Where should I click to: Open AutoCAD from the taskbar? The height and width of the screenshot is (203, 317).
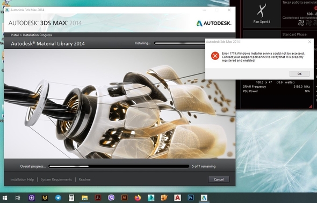click(177, 198)
